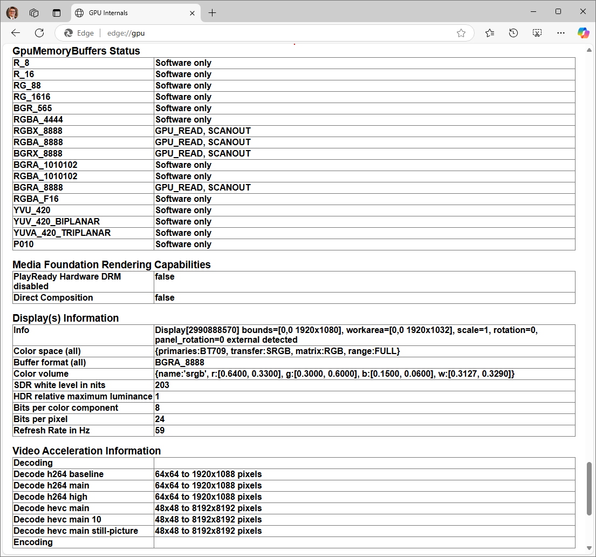
Task: Click the Buffer format BGRA_8888 value
Action: 180,362
